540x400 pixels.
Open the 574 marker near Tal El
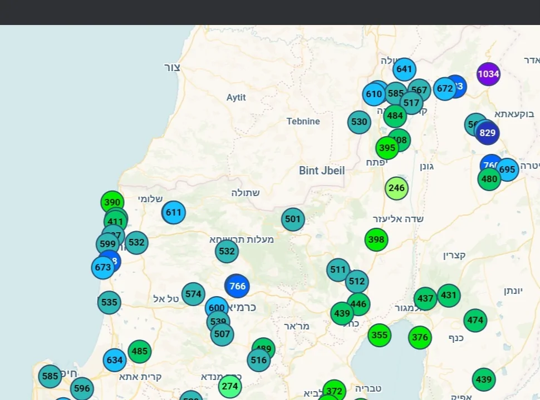pyautogui.click(x=193, y=294)
